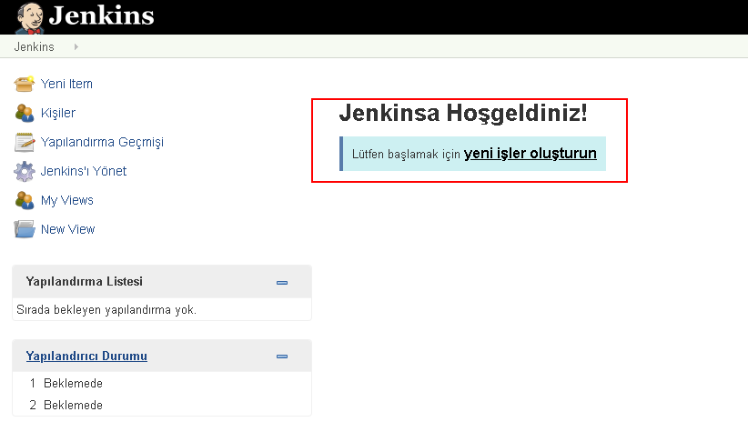
Task: Open the Yeni Item link
Action: tap(66, 84)
